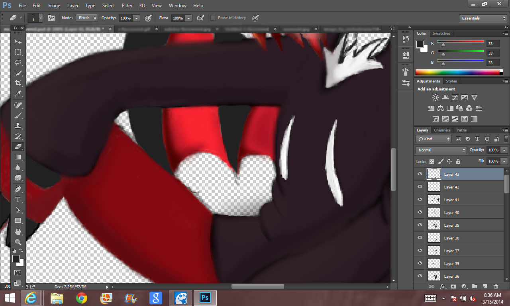
Task: Toggle visibility of Layer 41
Action: click(x=420, y=200)
